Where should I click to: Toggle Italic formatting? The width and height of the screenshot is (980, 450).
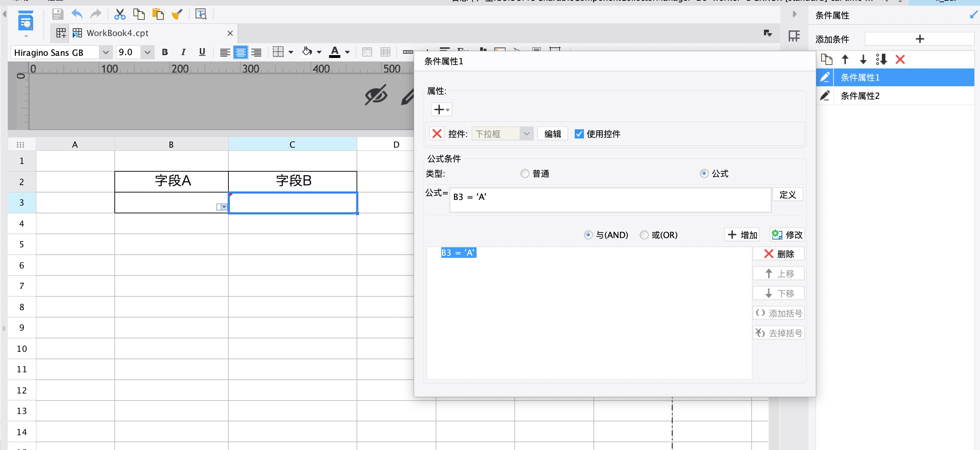point(183,52)
